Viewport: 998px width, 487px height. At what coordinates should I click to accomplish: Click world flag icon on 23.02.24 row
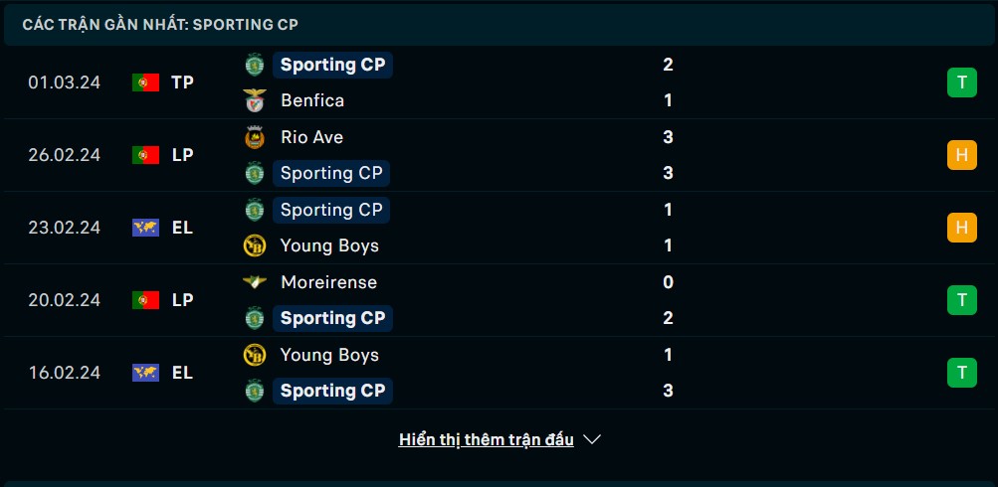tap(145, 228)
